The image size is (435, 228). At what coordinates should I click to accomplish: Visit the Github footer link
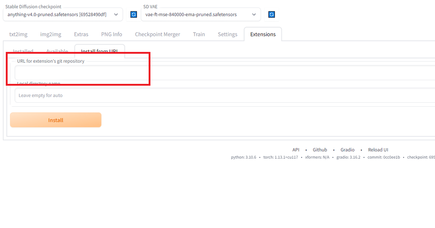320,150
